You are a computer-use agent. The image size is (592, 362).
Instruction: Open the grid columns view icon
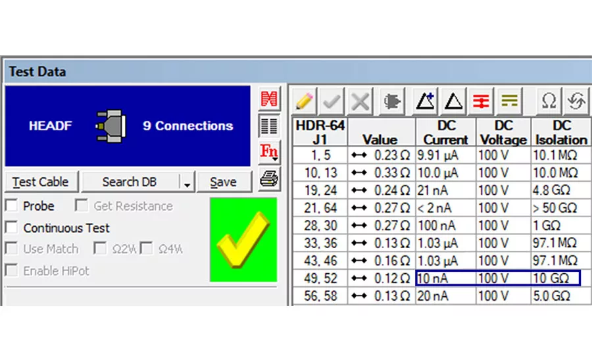pyautogui.click(x=269, y=126)
